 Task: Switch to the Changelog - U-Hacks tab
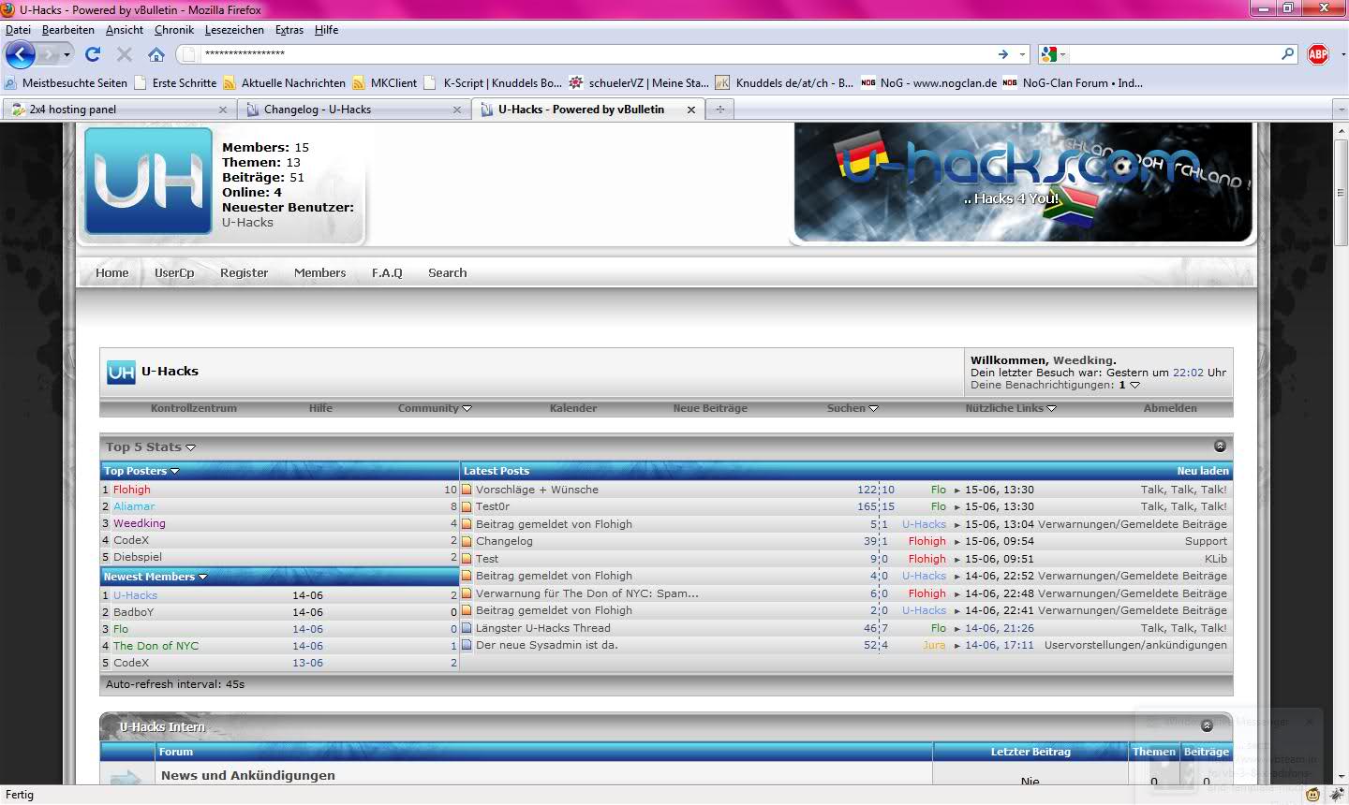point(318,110)
